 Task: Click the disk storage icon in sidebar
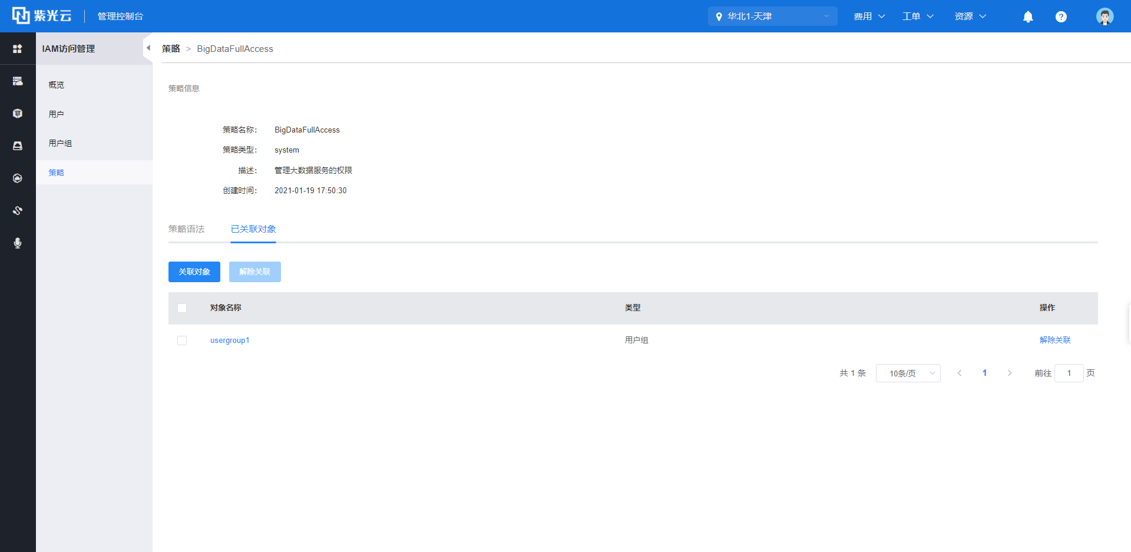coord(18,146)
